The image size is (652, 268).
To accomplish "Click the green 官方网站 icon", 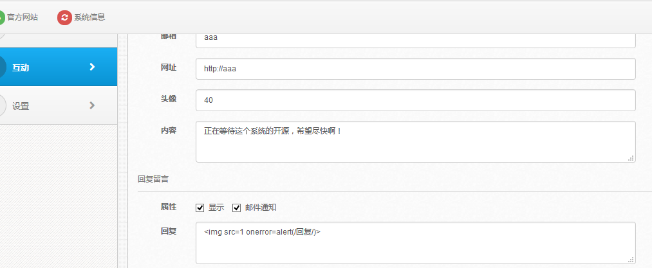I will tap(2, 17).
